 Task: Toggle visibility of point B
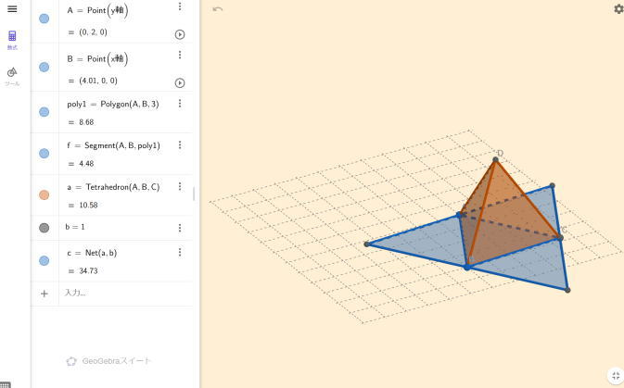45,68
